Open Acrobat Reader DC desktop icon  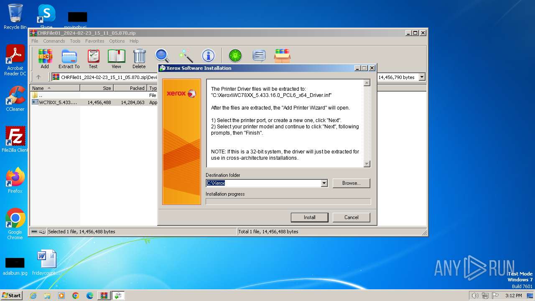pos(15,61)
